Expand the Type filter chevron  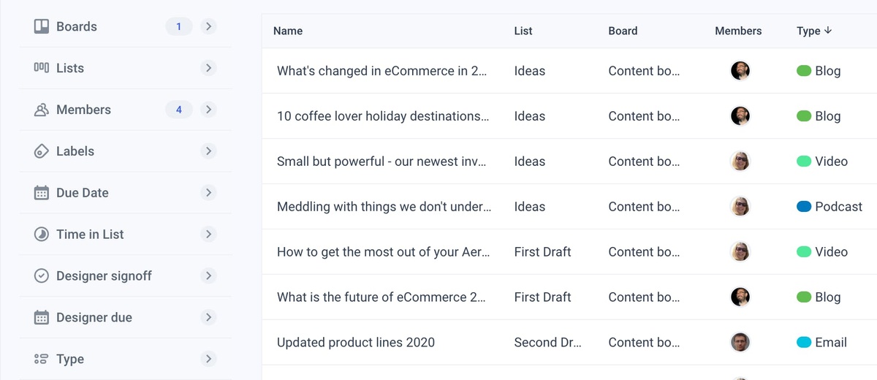[x=208, y=360]
